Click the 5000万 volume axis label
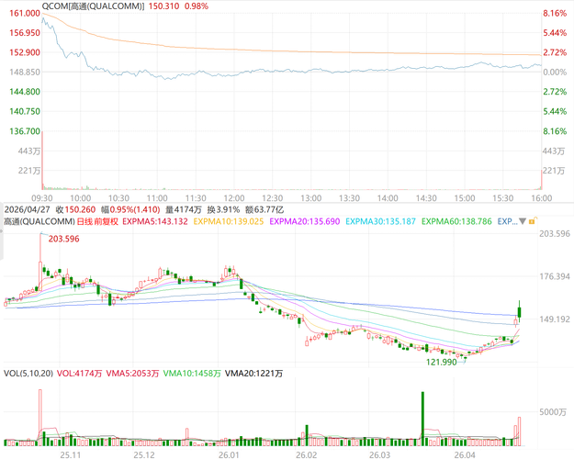 tap(553, 412)
